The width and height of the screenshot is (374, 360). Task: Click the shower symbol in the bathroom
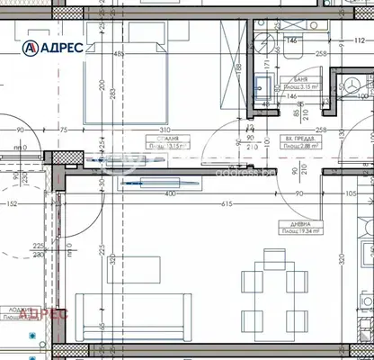265,43
